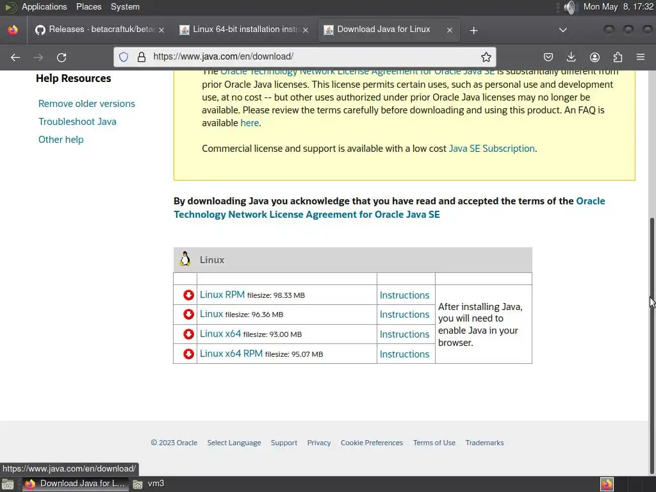This screenshot has width=656, height=492.
Task: Close the Releases betacraftuk tab
Action: click(161, 30)
